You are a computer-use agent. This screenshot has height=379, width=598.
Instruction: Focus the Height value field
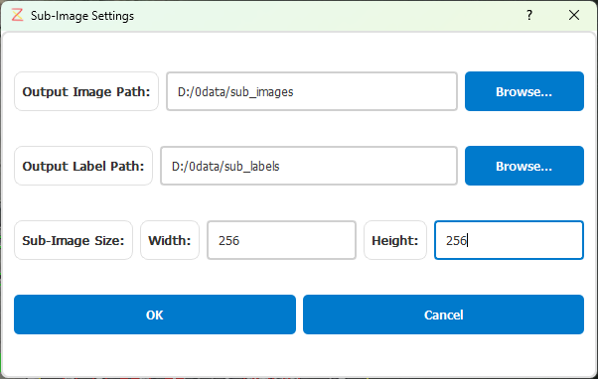click(x=509, y=240)
